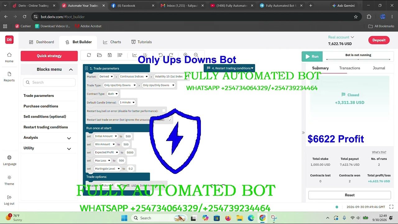Open File Explorer from the taskbar
The image size is (398, 224).
pyautogui.click(x=239, y=218)
